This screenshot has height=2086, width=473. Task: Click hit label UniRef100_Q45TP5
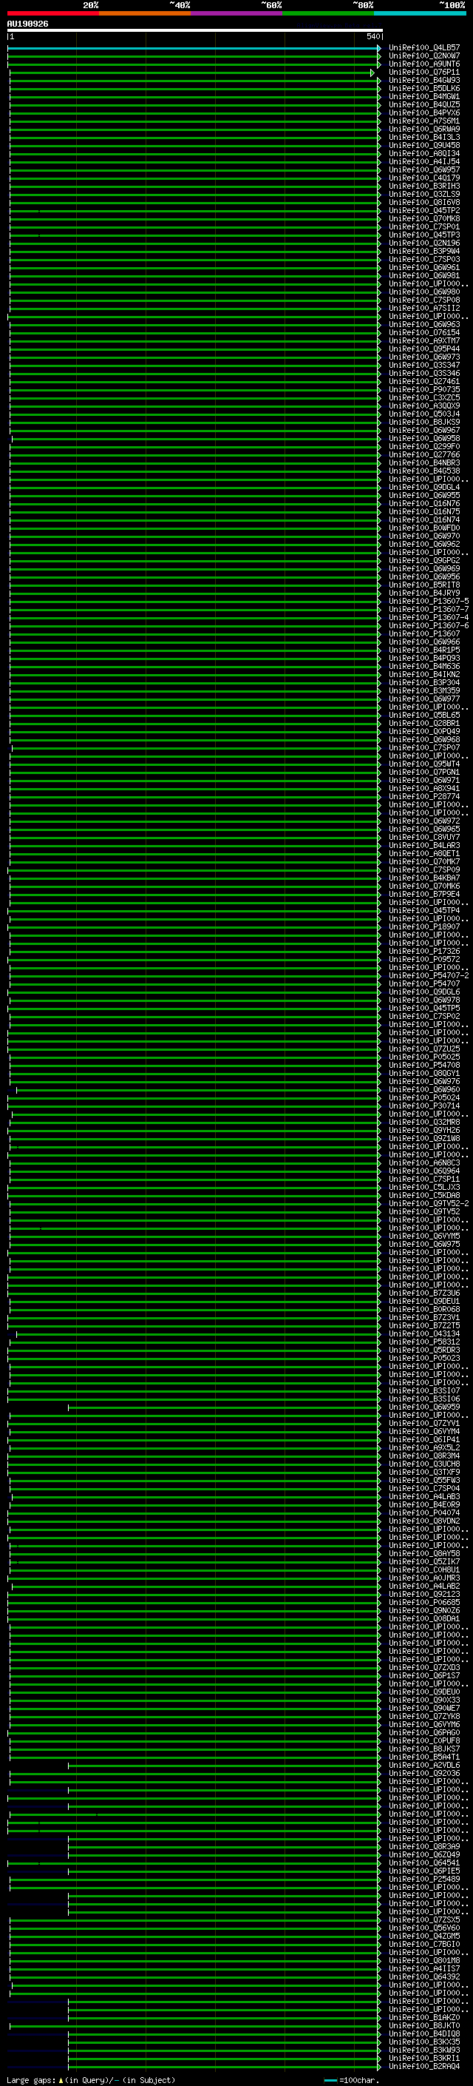click(x=424, y=1008)
